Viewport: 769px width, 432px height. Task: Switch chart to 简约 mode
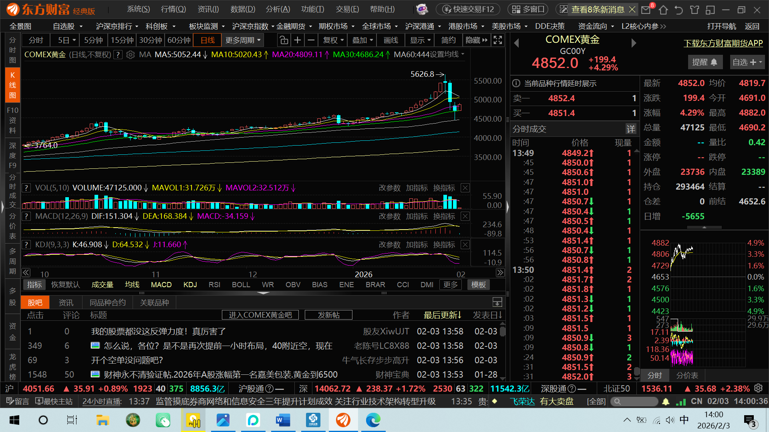pos(448,40)
